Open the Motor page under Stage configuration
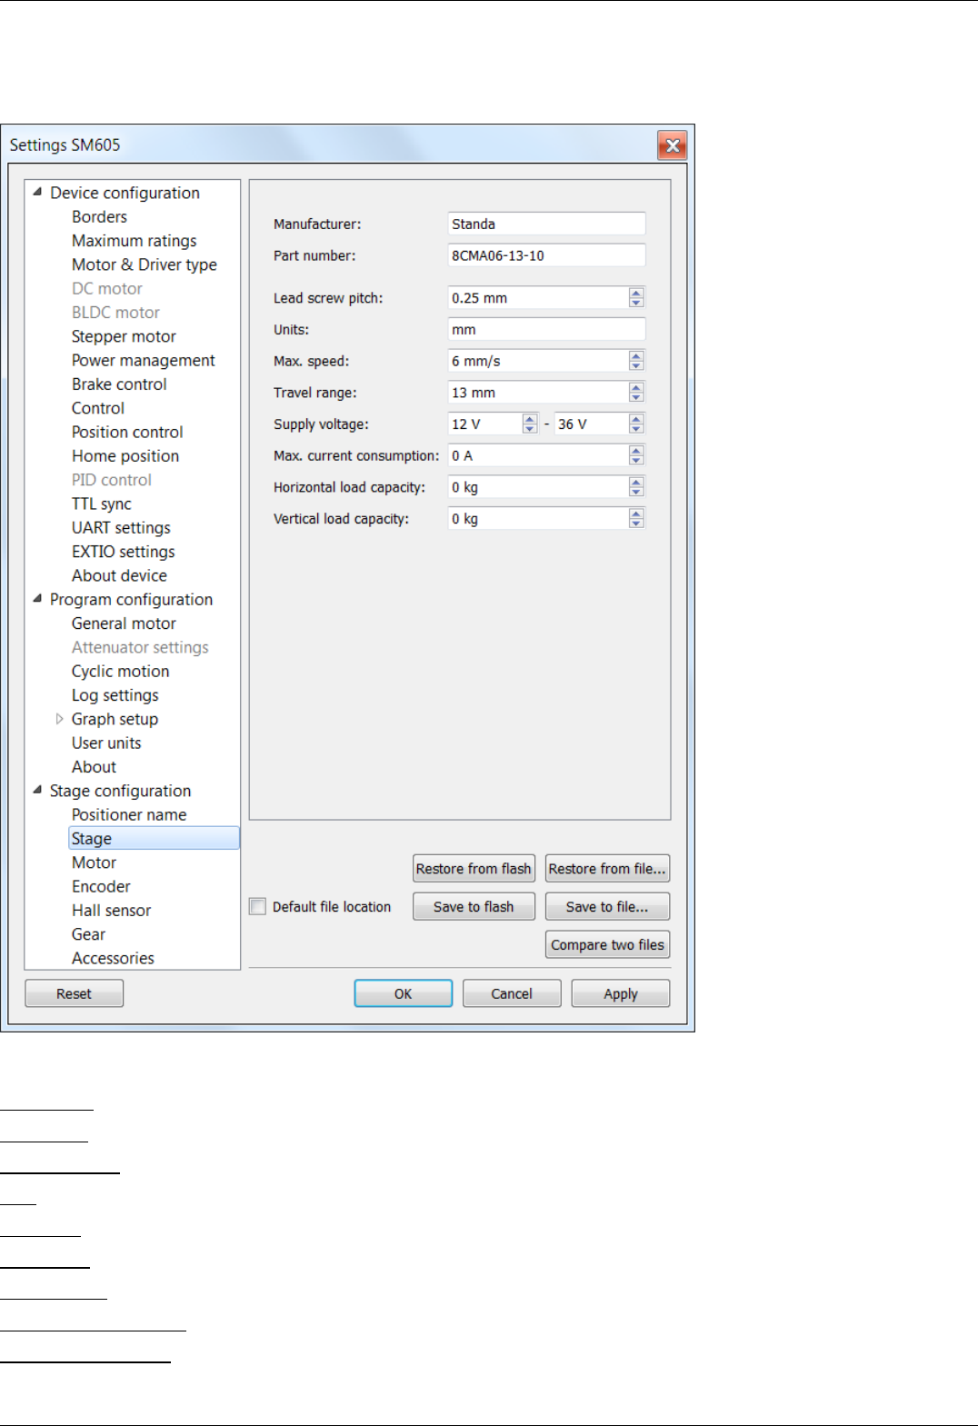Screen dimensions: 978x1426 94,863
